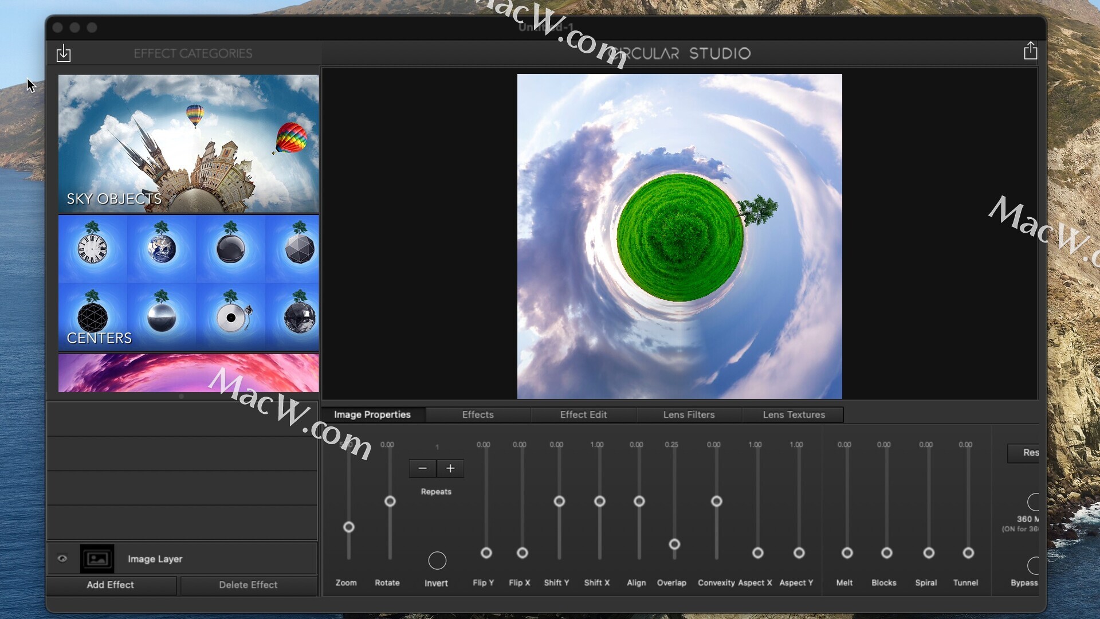Toggle Image Layer visibility eye icon

pos(62,559)
